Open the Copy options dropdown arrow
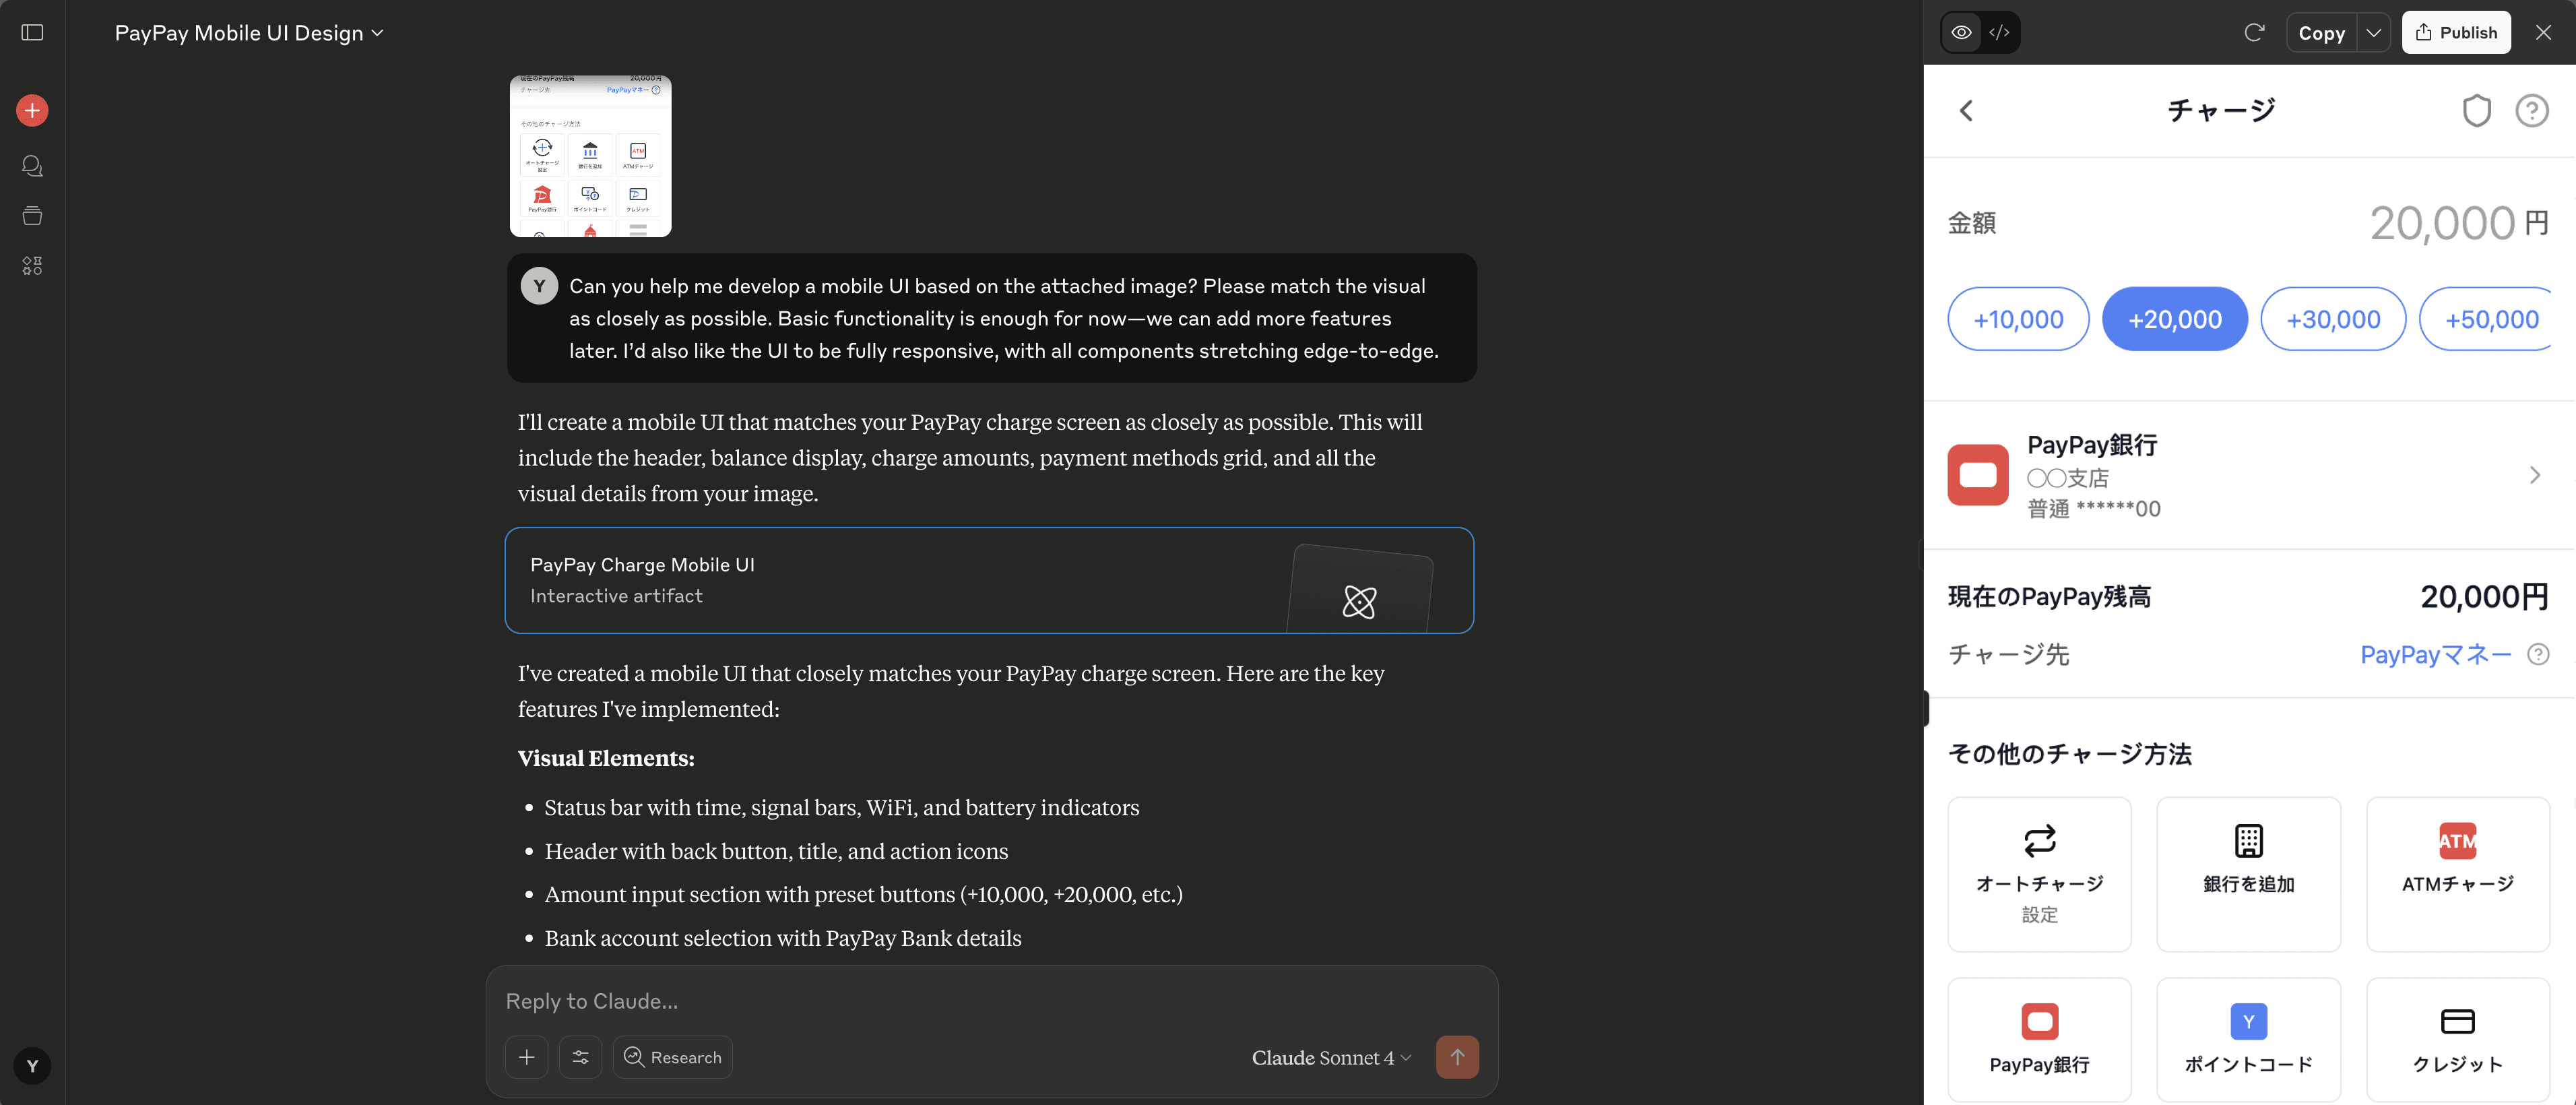Viewport: 2576px width, 1105px height. tap(2373, 33)
